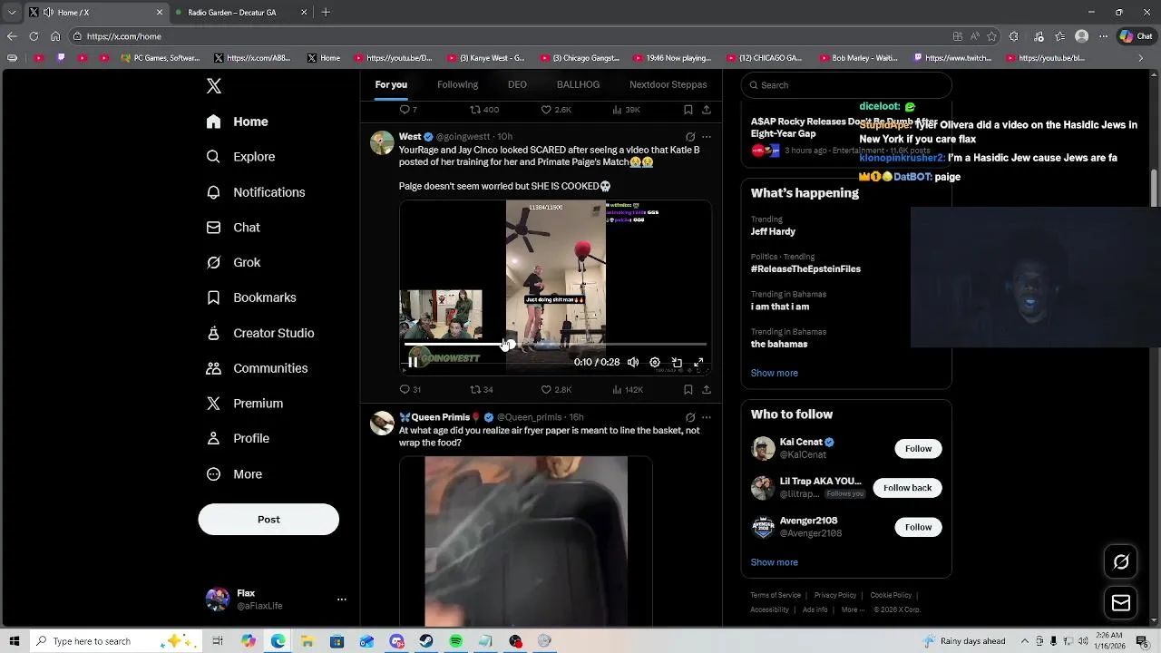Reply to the West post
The image size is (1161, 653).
click(410, 389)
